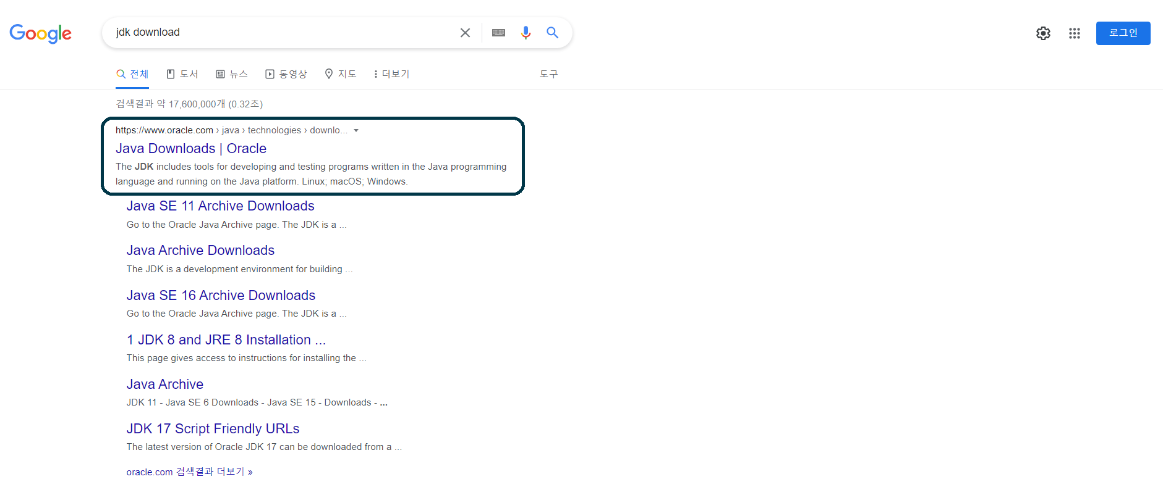Open the on-screen keyboard input tool
Image resolution: width=1163 pixels, height=487 pixels.
(498, 33)
